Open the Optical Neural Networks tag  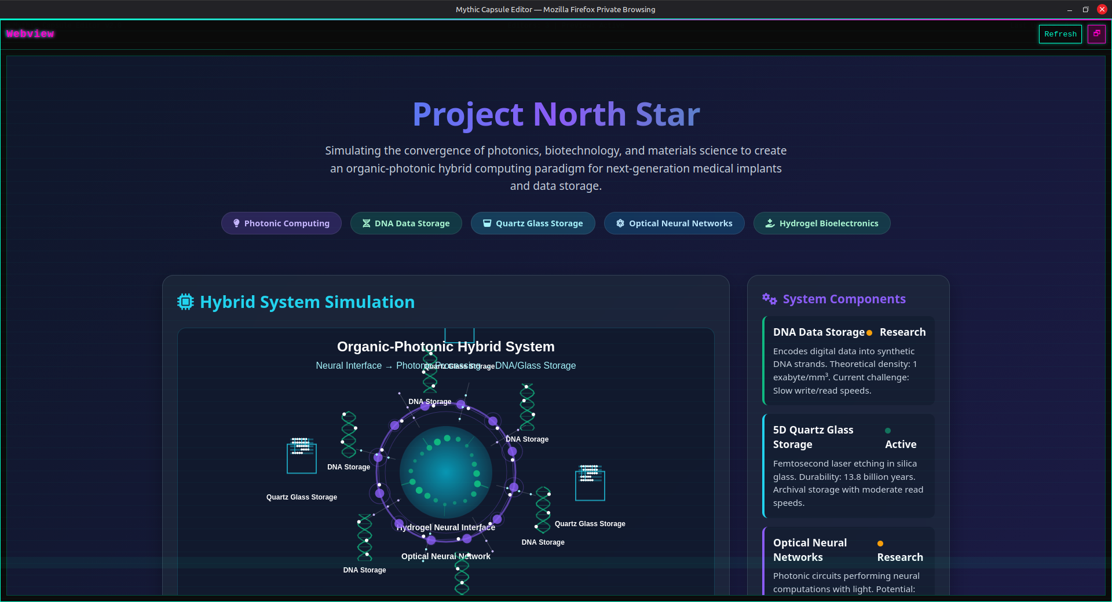click(674, 223)
